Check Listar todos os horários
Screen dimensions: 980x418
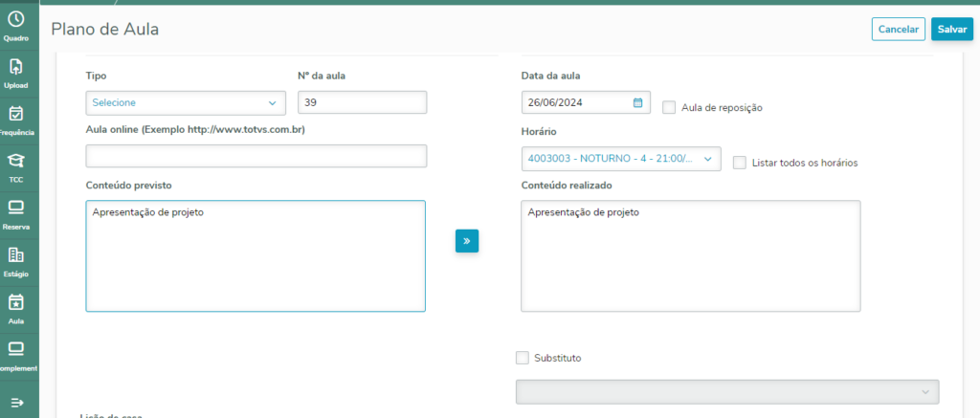click(x=740, y=163)
